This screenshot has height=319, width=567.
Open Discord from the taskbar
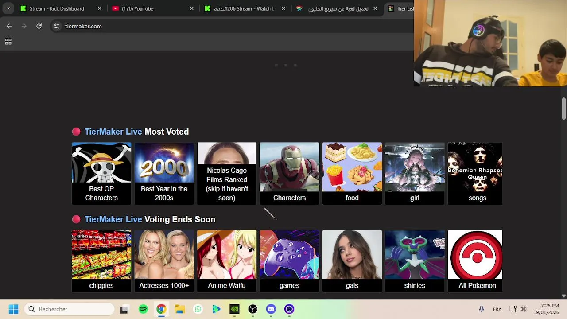[x=271, y=309]
